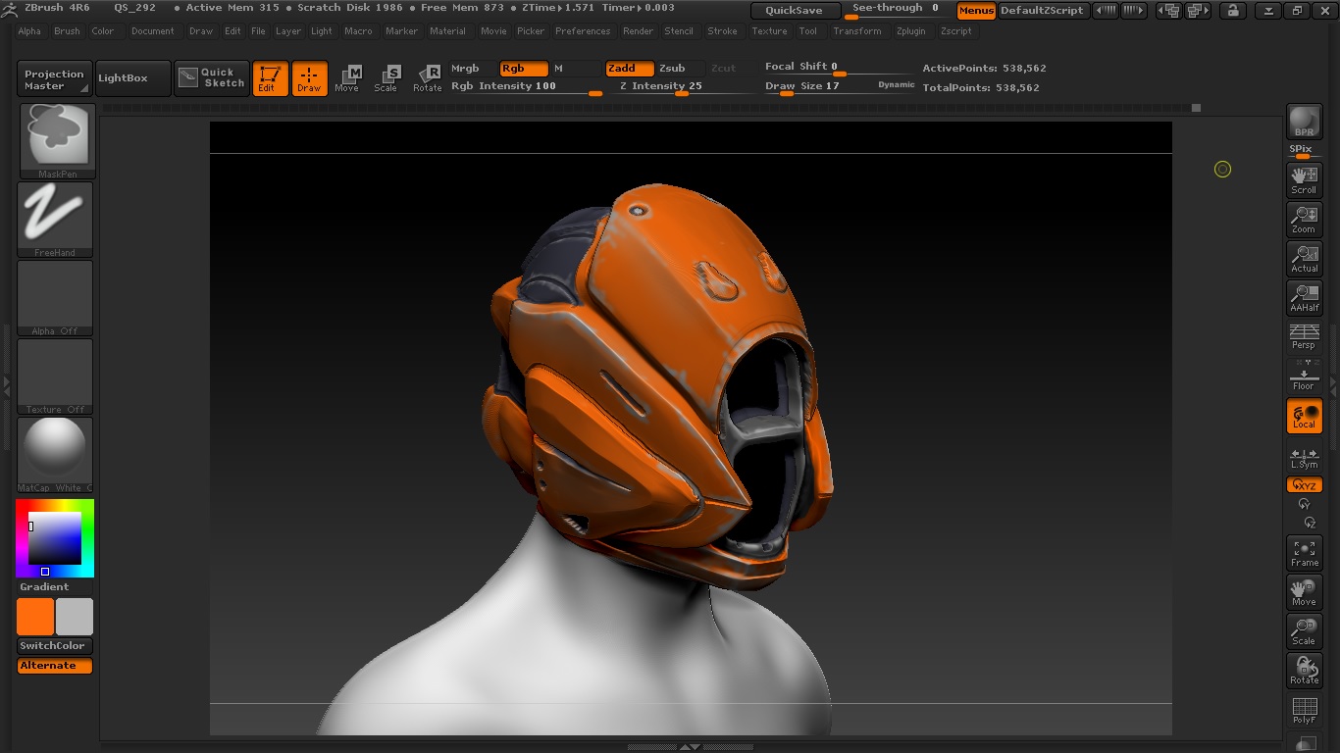Click the Draw Size slider
Image resolution: width=1340 pixels, height=753 pixels.
tap(840, 87)
